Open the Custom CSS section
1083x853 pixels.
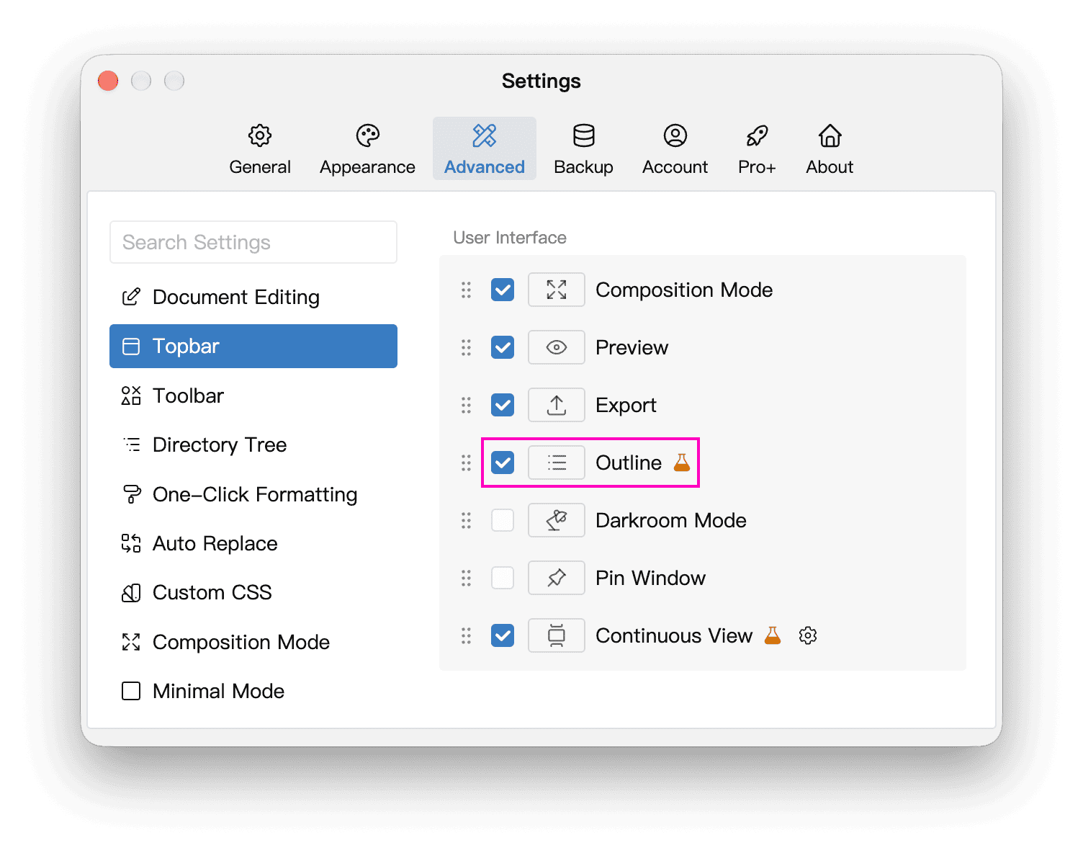(253, 592)
